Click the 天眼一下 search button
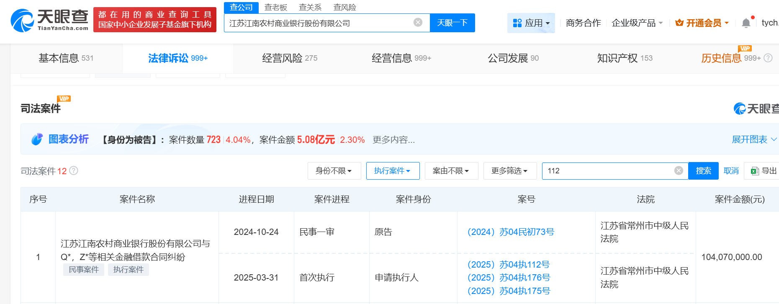The width and height of the screenshot is (779, 304). tap(452, 23)
